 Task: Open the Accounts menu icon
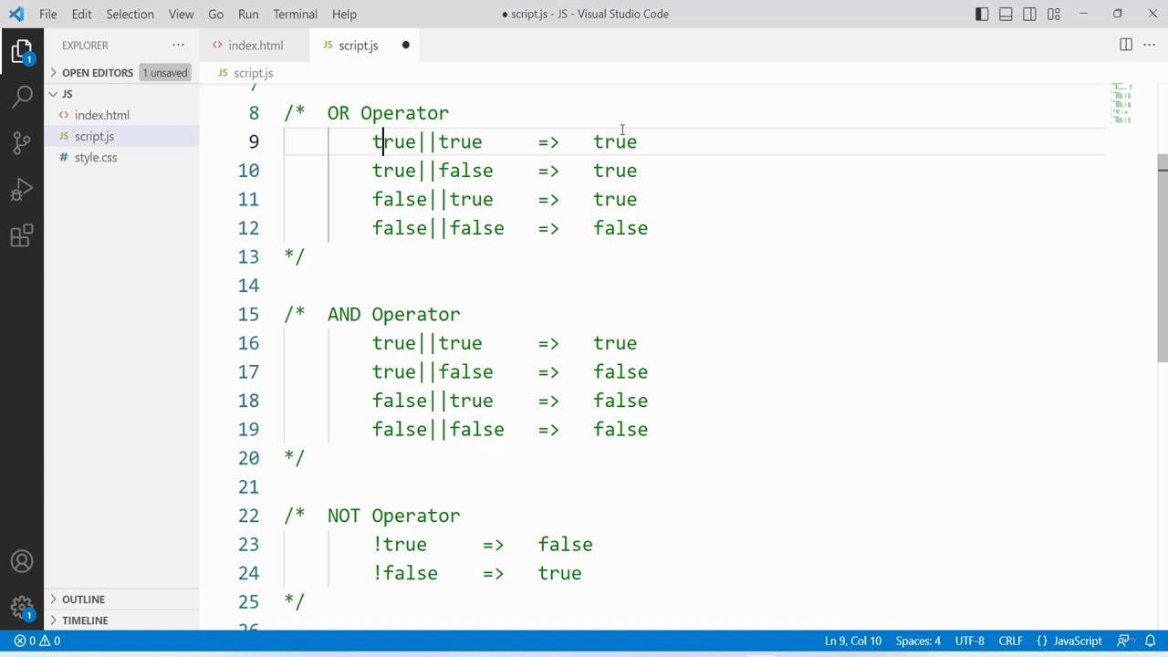point(22,561)
